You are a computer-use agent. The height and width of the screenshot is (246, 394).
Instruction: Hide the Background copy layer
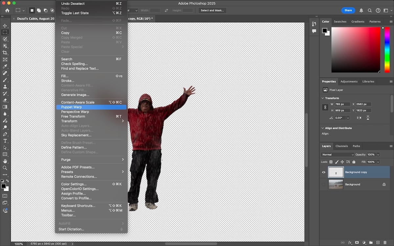(x=323, y=172)
